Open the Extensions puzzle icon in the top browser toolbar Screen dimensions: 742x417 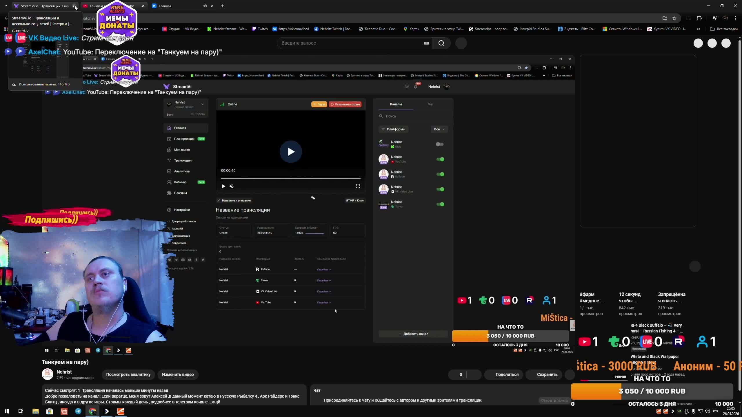(699, 18)
